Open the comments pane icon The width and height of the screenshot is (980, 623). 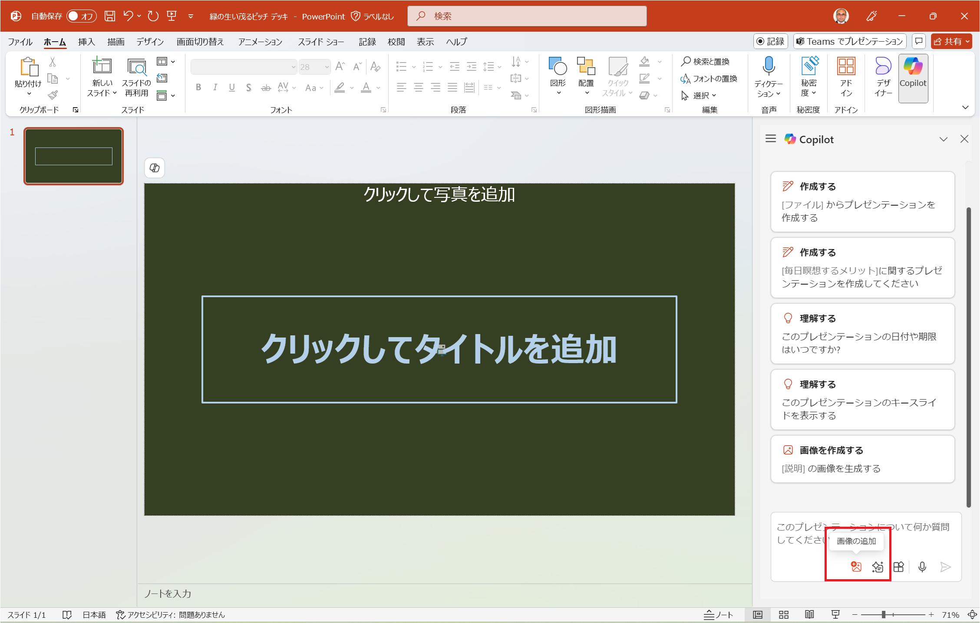pos(919,41)
